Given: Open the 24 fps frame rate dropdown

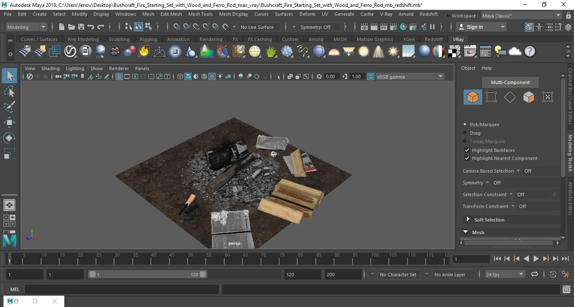Looking at the screenshot, I should click(x=505, y=274).
